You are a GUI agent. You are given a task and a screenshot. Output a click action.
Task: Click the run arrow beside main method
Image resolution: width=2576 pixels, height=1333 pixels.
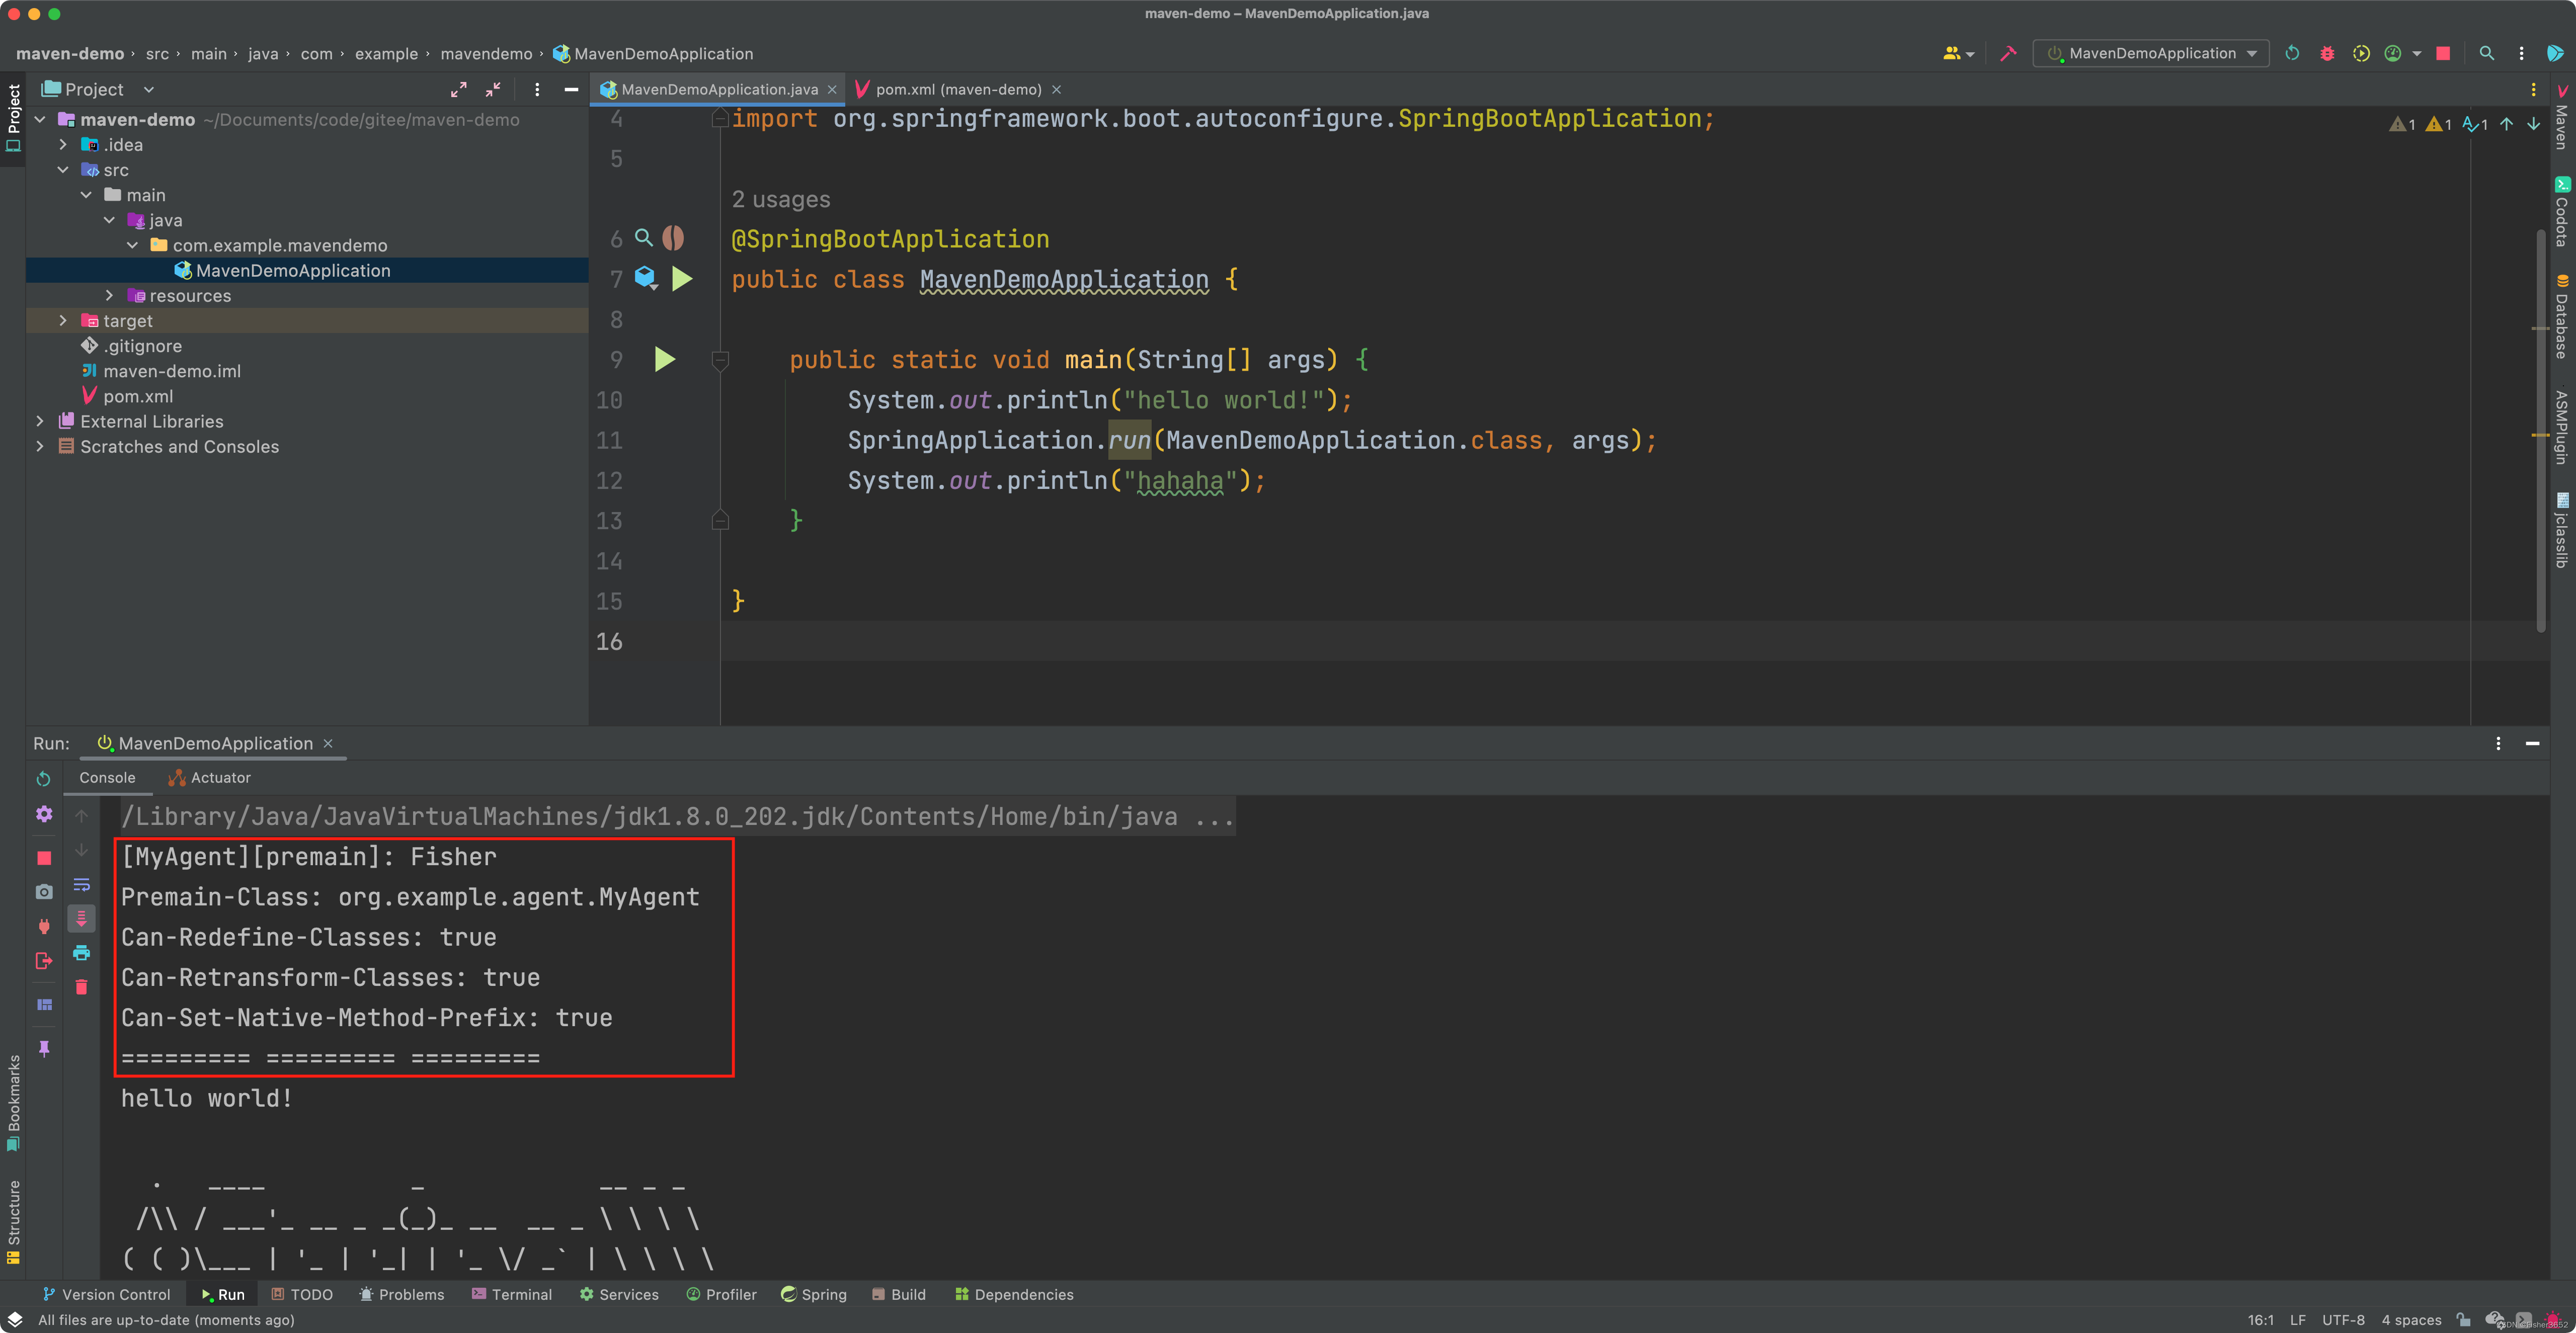click(x=665, y=359)
